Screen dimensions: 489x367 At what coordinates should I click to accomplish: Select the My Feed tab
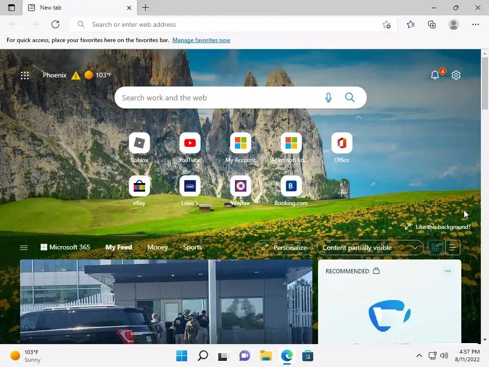(118, 247)
